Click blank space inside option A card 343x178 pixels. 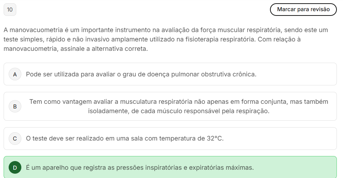click(296, 74)
